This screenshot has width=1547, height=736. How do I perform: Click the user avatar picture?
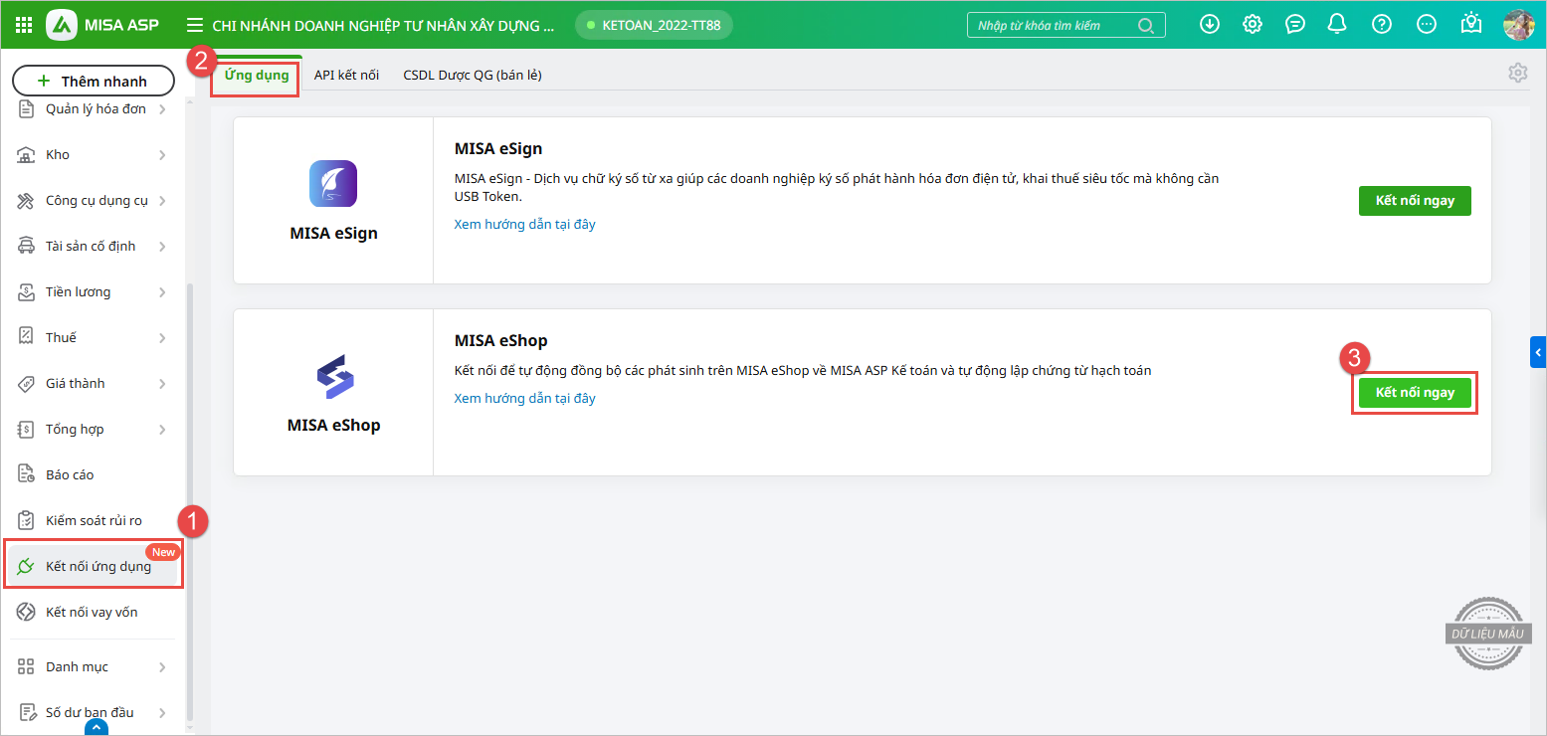coord(1518,25)
